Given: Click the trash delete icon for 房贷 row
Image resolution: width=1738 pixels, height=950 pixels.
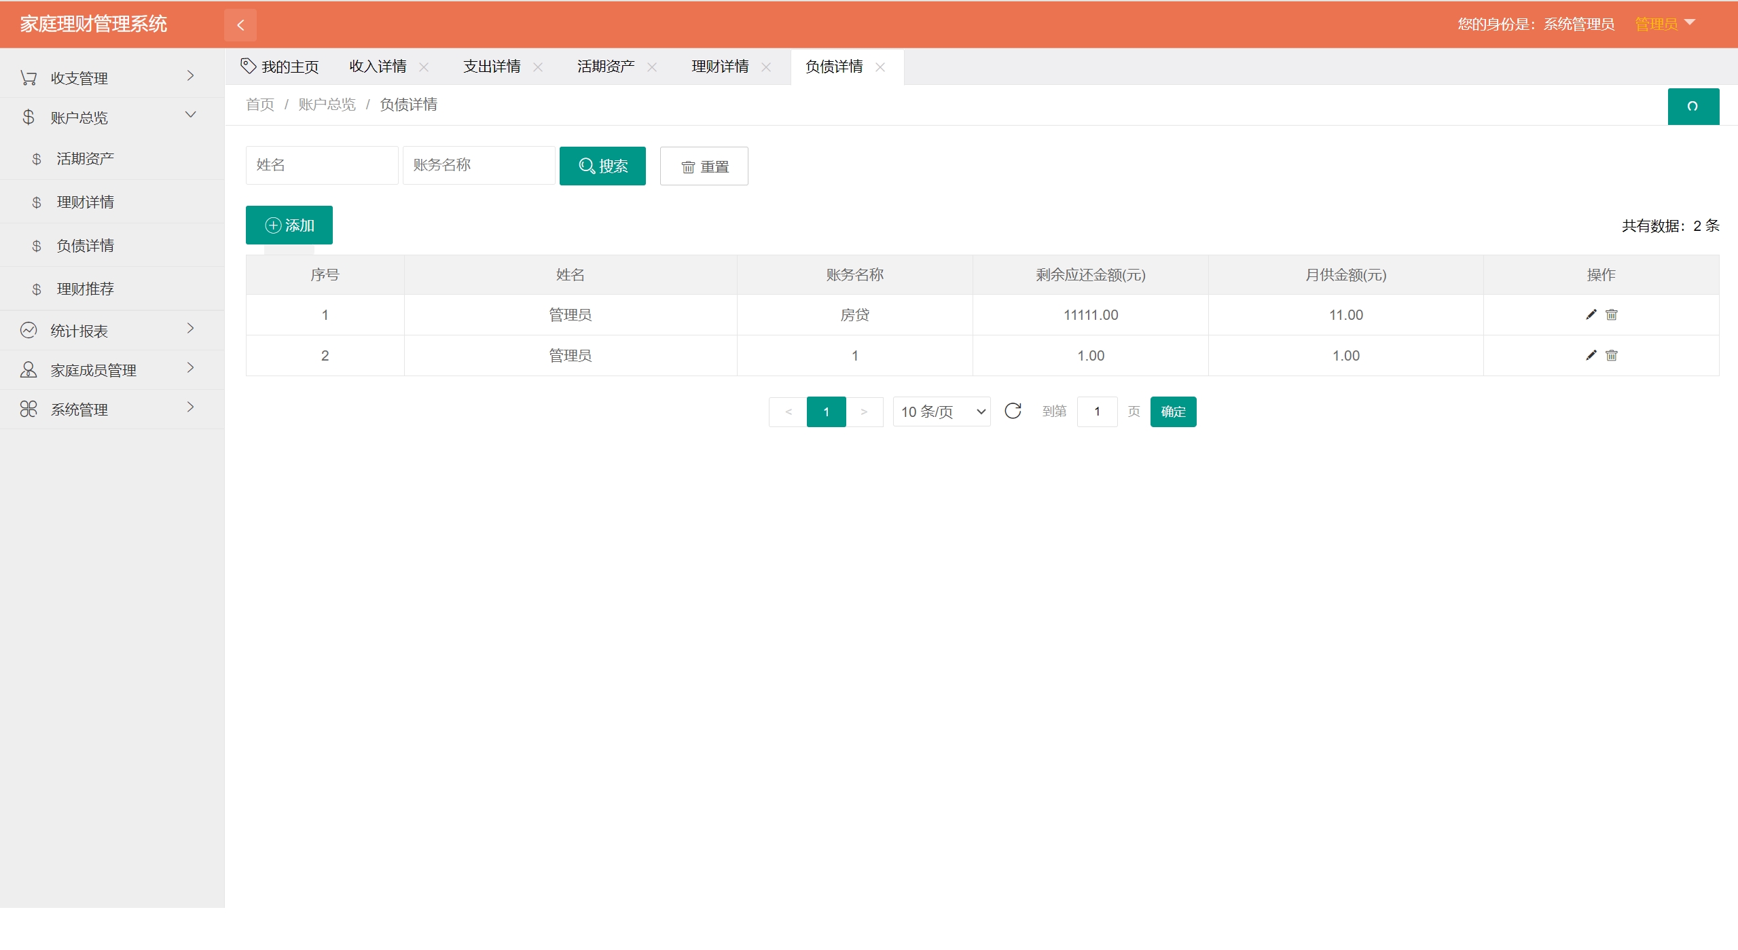Looking at the screenshot, I should [x=1611, y=314].
